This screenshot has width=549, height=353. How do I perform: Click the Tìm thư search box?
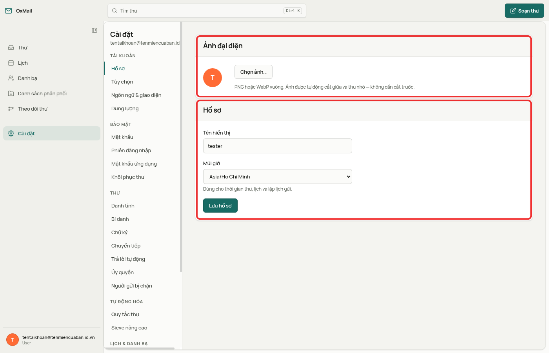pos(207,11)
